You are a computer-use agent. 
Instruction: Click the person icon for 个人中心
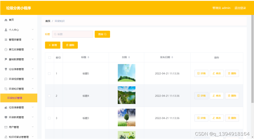tap(6, 30)
